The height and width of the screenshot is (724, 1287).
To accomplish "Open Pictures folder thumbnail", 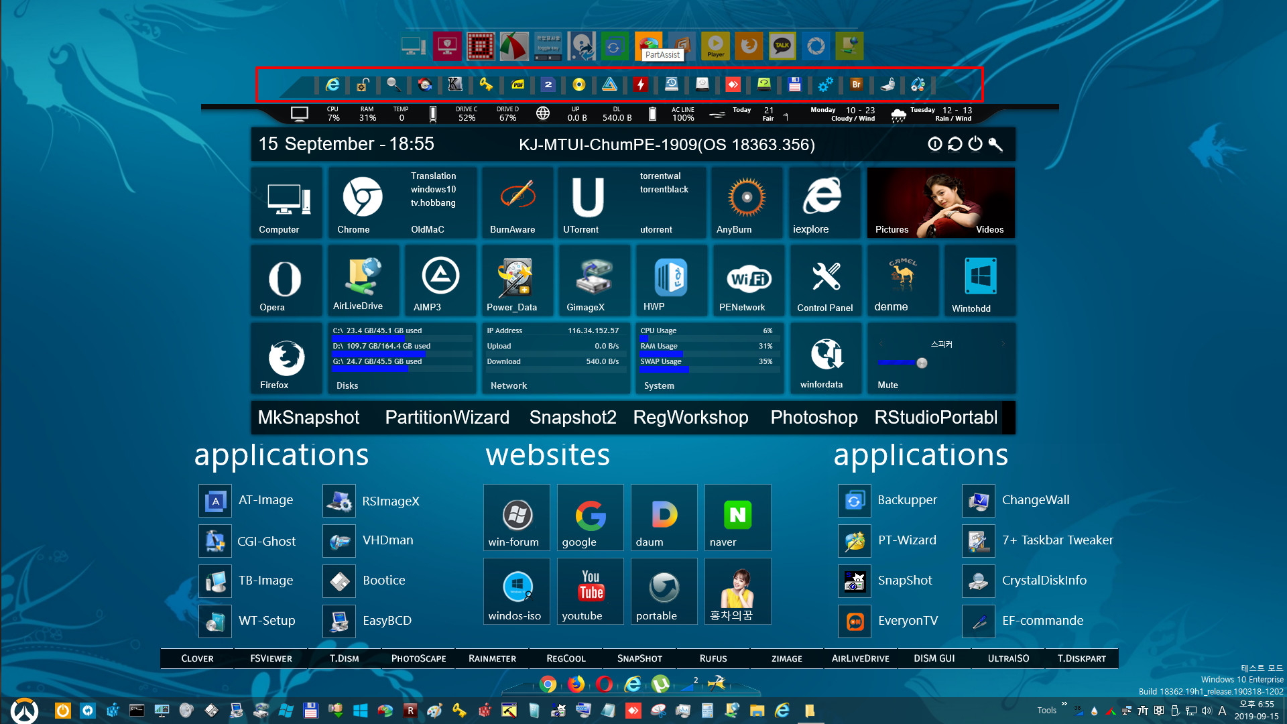I will click(892, 229).
